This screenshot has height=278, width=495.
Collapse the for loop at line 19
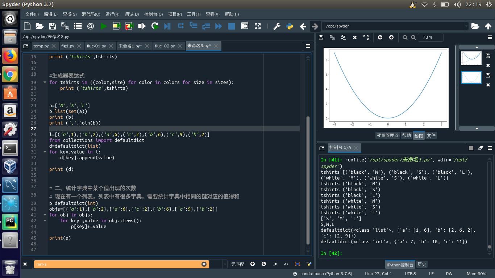(x=45, y=82)
